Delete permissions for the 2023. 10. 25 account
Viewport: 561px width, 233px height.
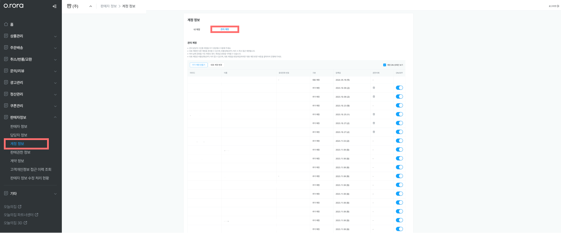[374, 114]
